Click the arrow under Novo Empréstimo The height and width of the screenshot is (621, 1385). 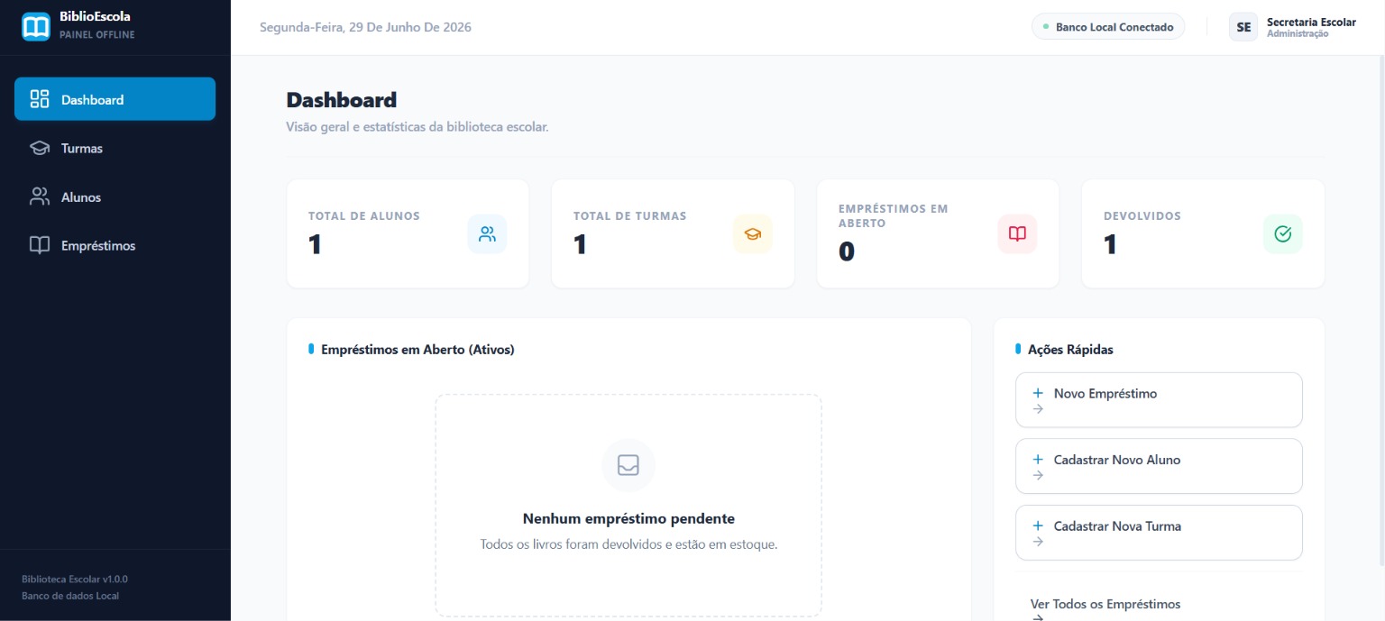(1038, 409)
